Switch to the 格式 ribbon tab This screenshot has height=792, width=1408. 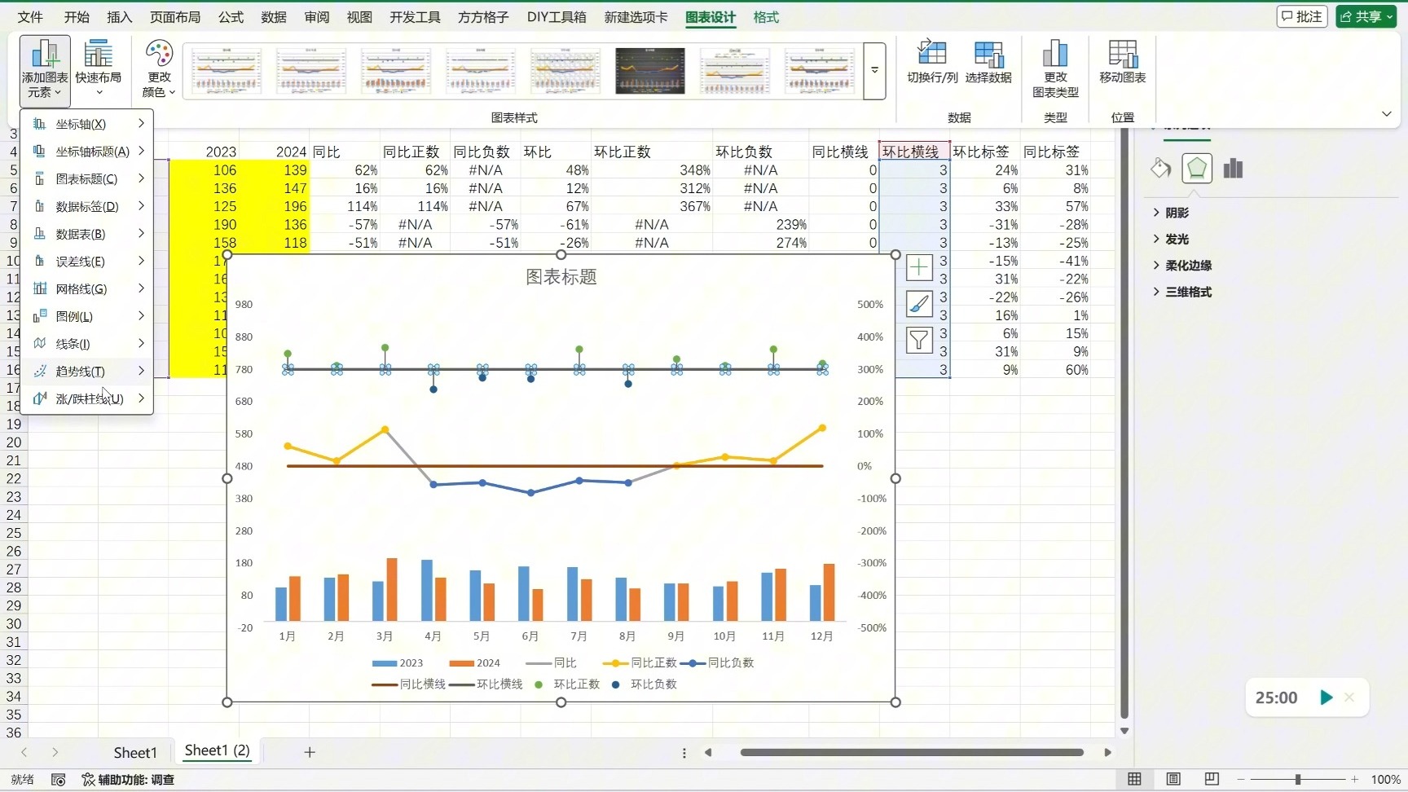point(764,17)
